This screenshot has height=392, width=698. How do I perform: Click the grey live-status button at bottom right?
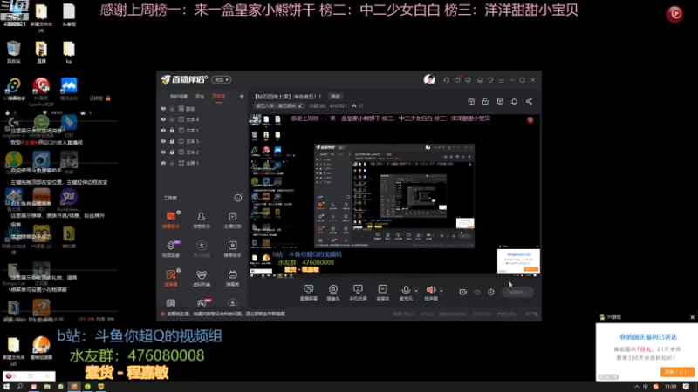pyautogui.click(x=518, y=293)
